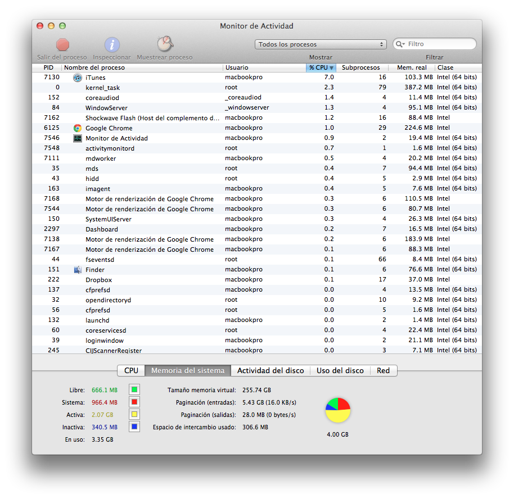Select the iTunes app icon in the process list
This screenshot has height=499, width=514.
78,78
